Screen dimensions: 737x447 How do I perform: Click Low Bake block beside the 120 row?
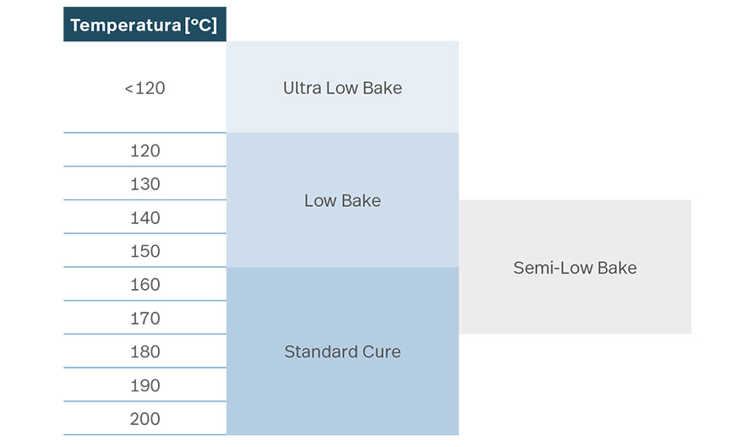coord(342,150)
